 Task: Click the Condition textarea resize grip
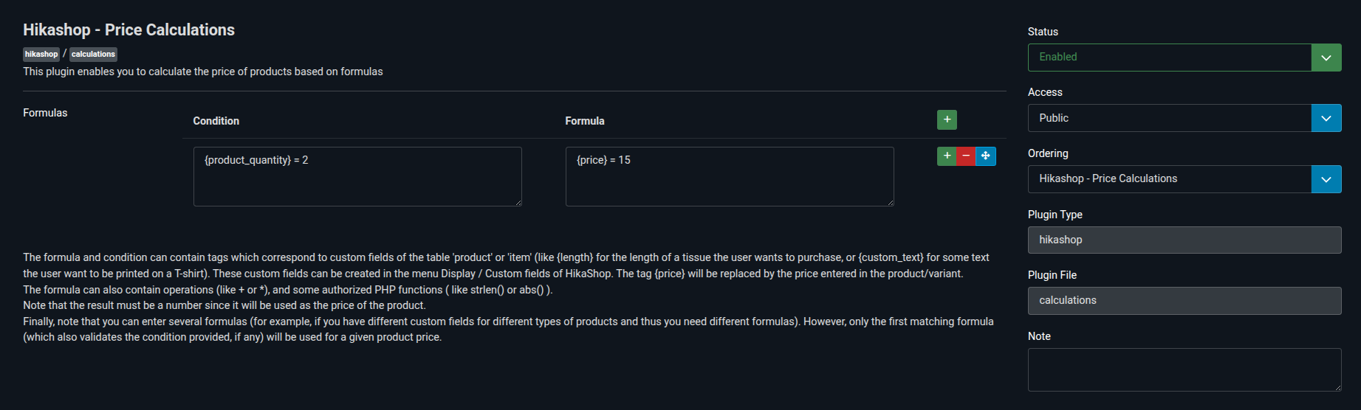click(518, 203)
